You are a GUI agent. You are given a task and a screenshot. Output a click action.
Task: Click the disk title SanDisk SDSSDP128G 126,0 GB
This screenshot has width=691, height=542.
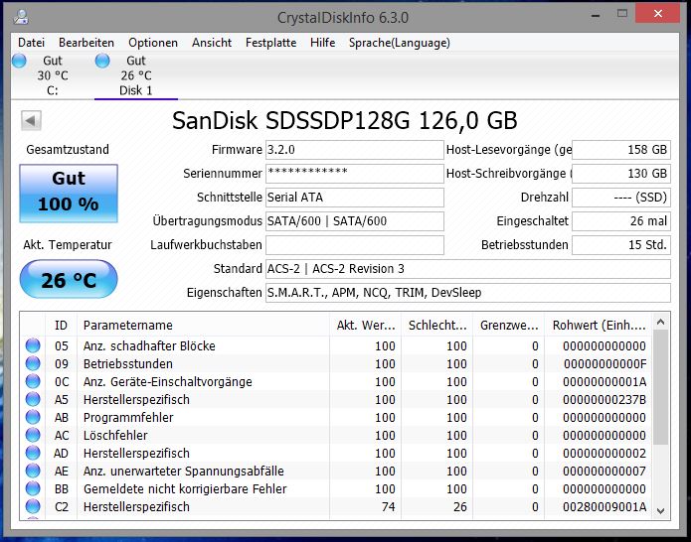345,120
